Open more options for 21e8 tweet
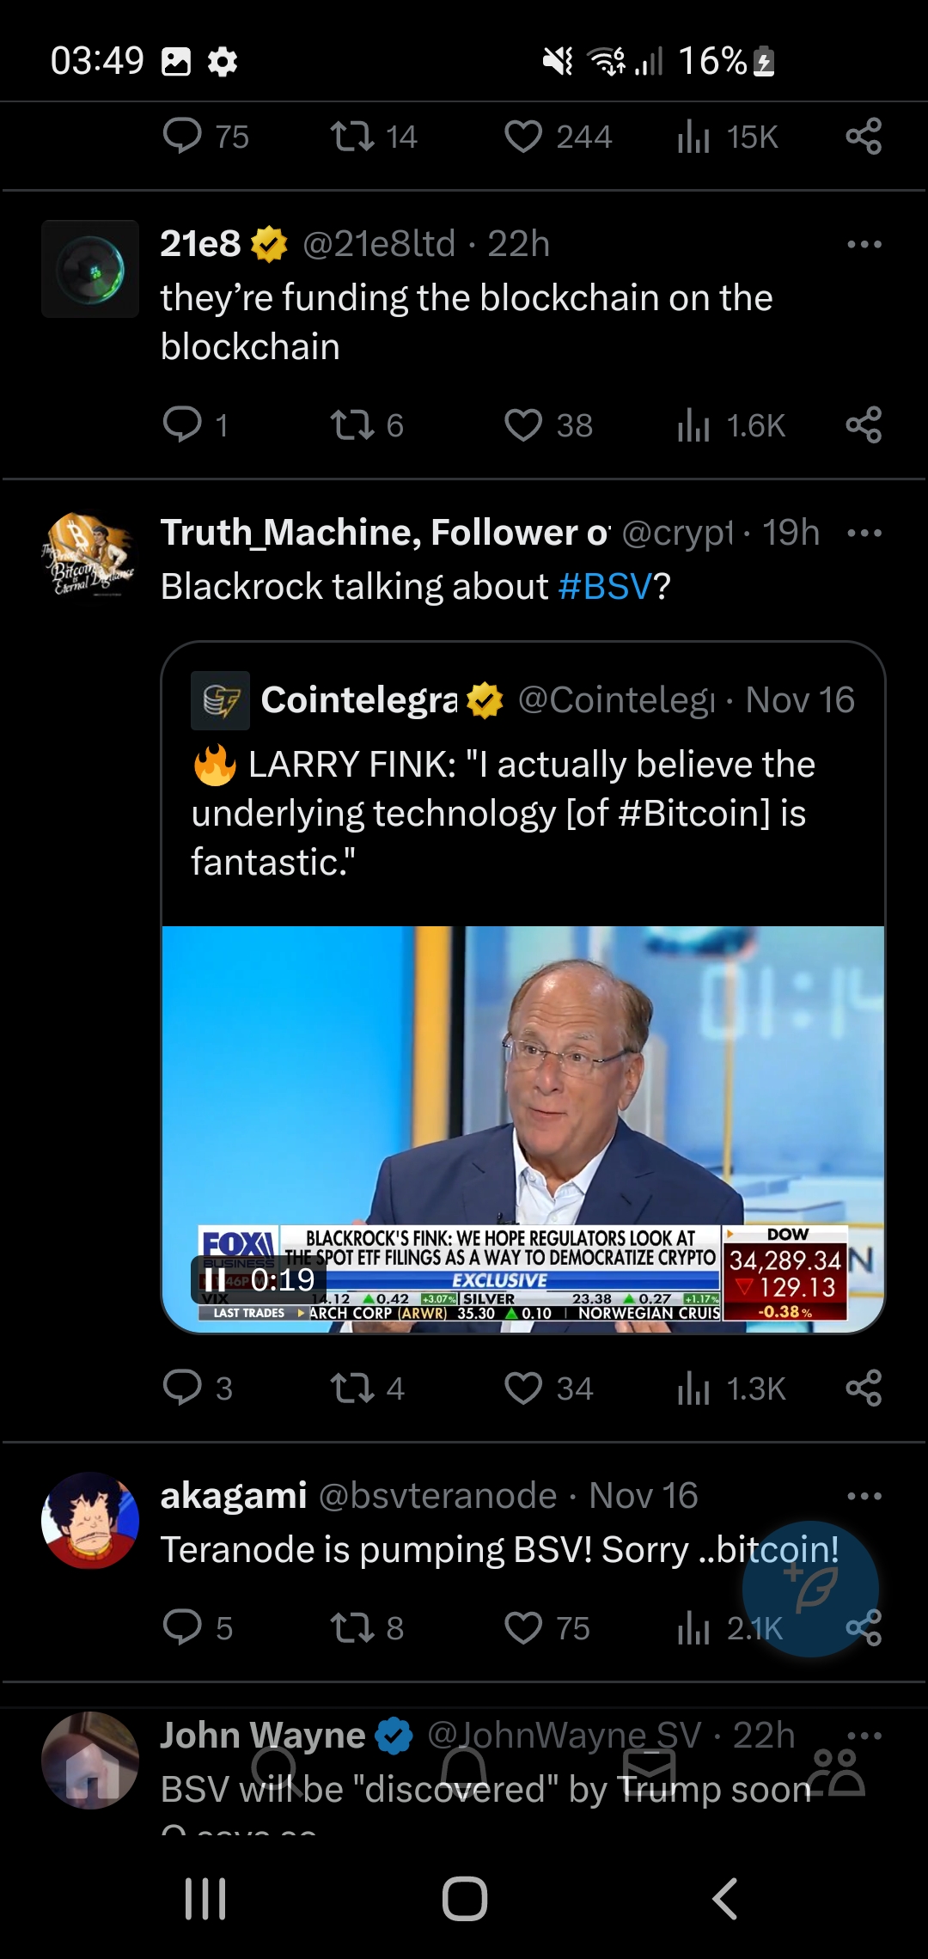928x1959 pixels. (x=864, y=244)
